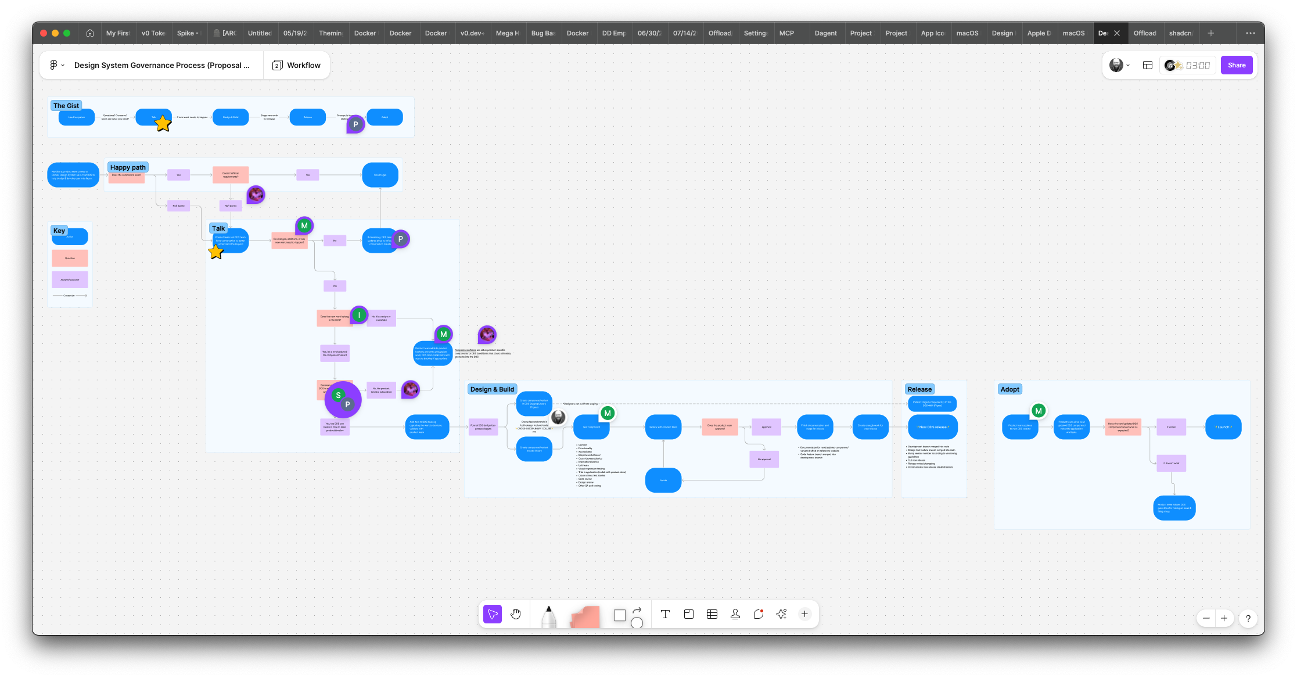Viewport: 1297px width, 678px height.
Task: Select the Stamp tool
Action: pyautogui.click(x=735, y=614)
